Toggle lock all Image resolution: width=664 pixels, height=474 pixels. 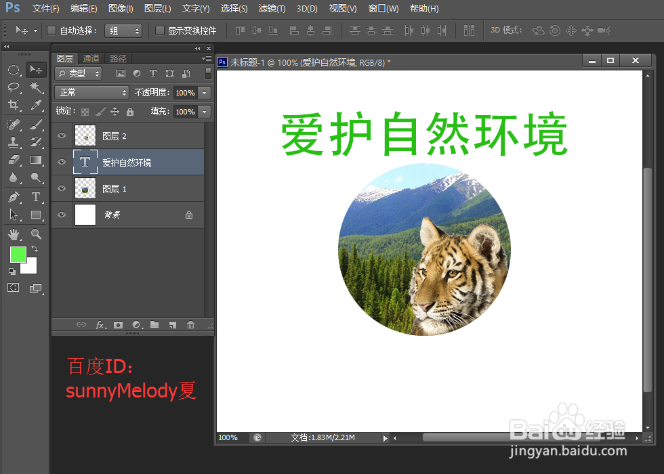130,112
